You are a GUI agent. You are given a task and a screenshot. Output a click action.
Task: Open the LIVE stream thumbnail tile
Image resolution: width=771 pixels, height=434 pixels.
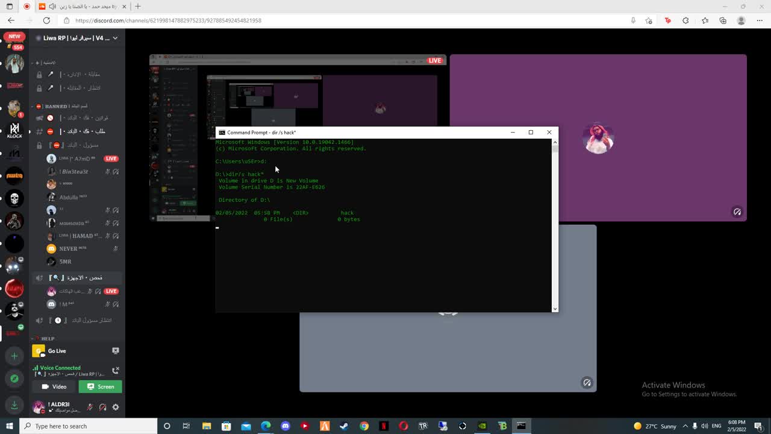click(x=298, y=138)
